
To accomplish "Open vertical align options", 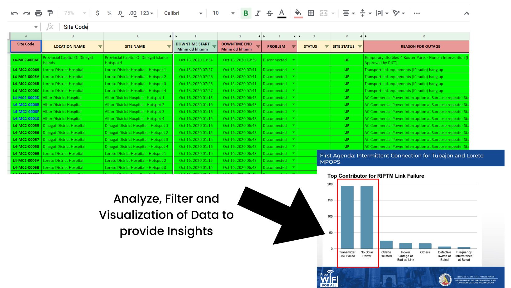I will click(x=365, y=13).
